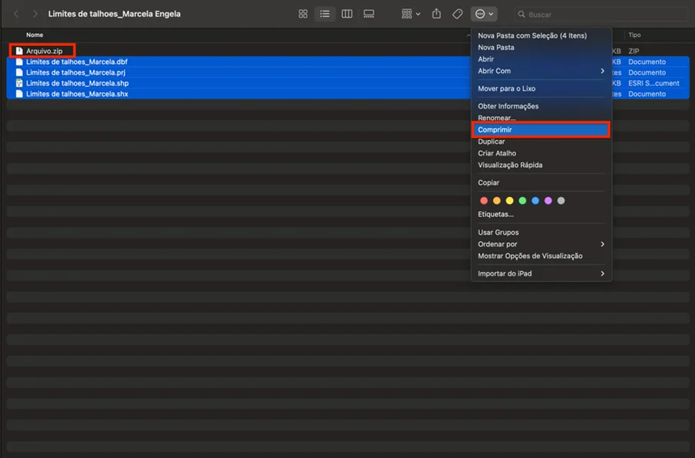Switch to gallery view
This screenshot has height=458, width=695.
point(369,14)
